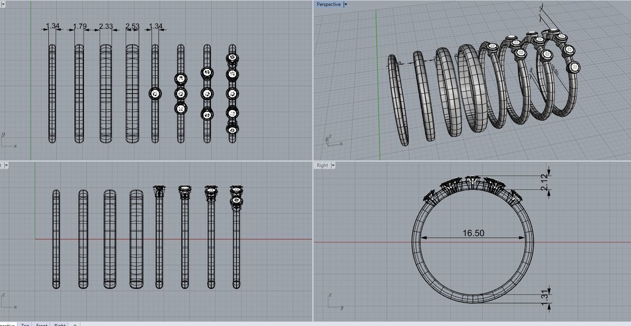
Task: Open the Right viewport dropdown arrow
Action: coord(333,165)
